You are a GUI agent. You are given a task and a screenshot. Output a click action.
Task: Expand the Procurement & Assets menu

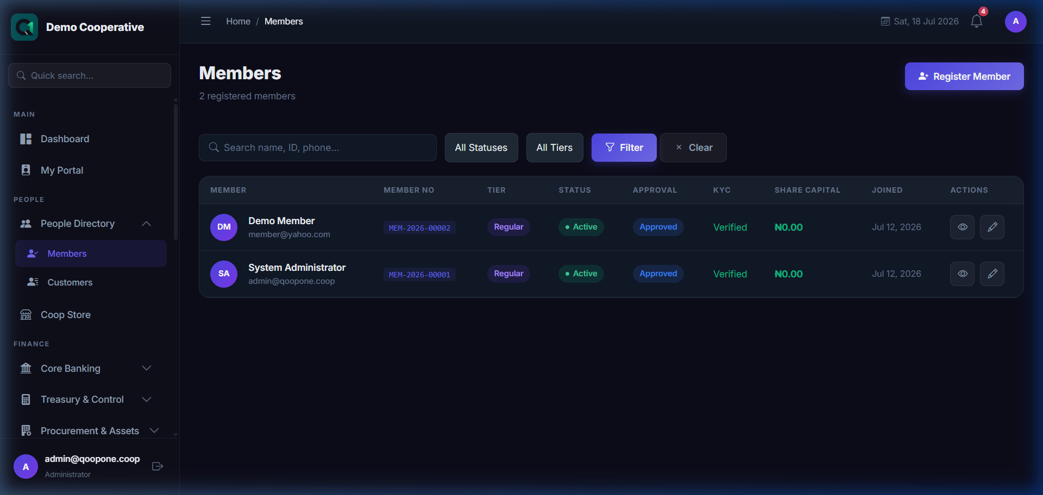pos(90,431)
